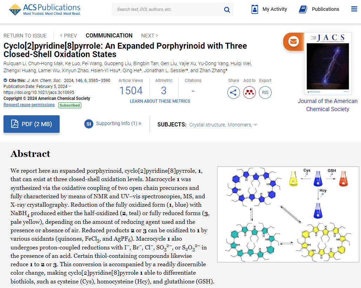Screen dimensions: 361x288
Task: Download the PDF (2 MB)
Action: pos(32,124)
